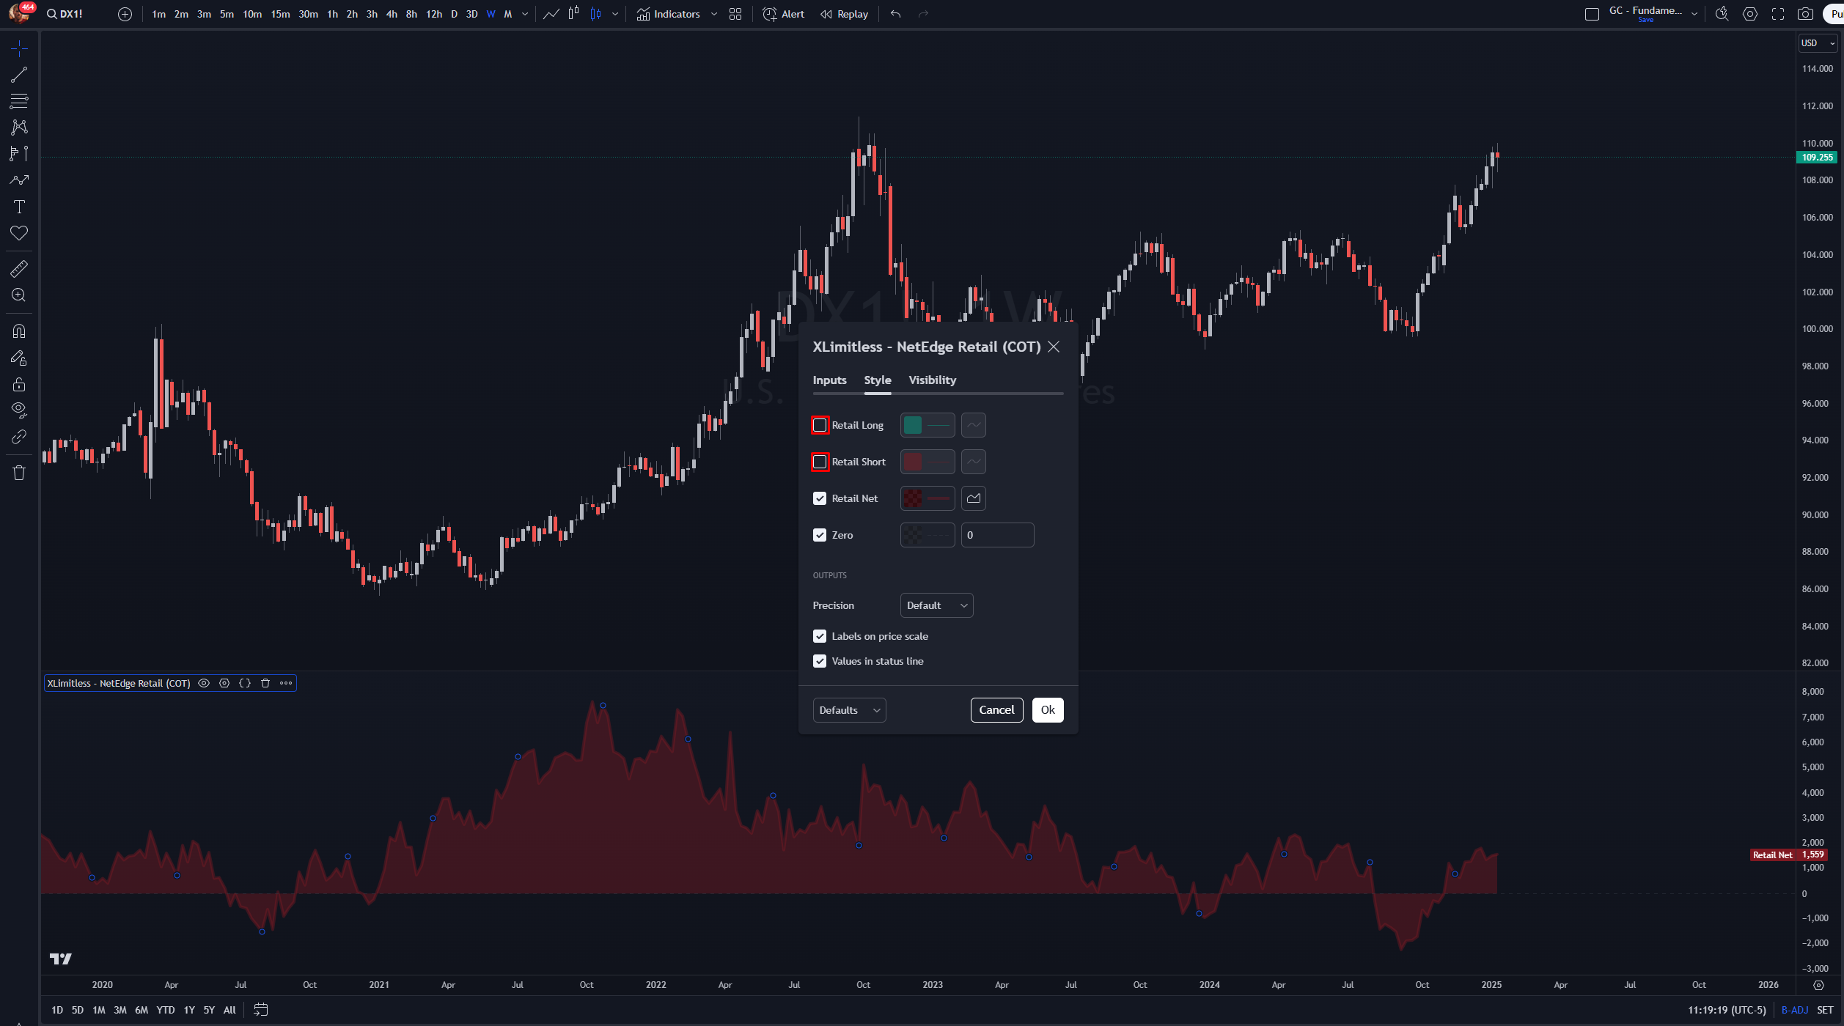Screen dimensions: 1844x1026
Task: Switch to the Inputs tab
Action: click(x=829, y=380)
